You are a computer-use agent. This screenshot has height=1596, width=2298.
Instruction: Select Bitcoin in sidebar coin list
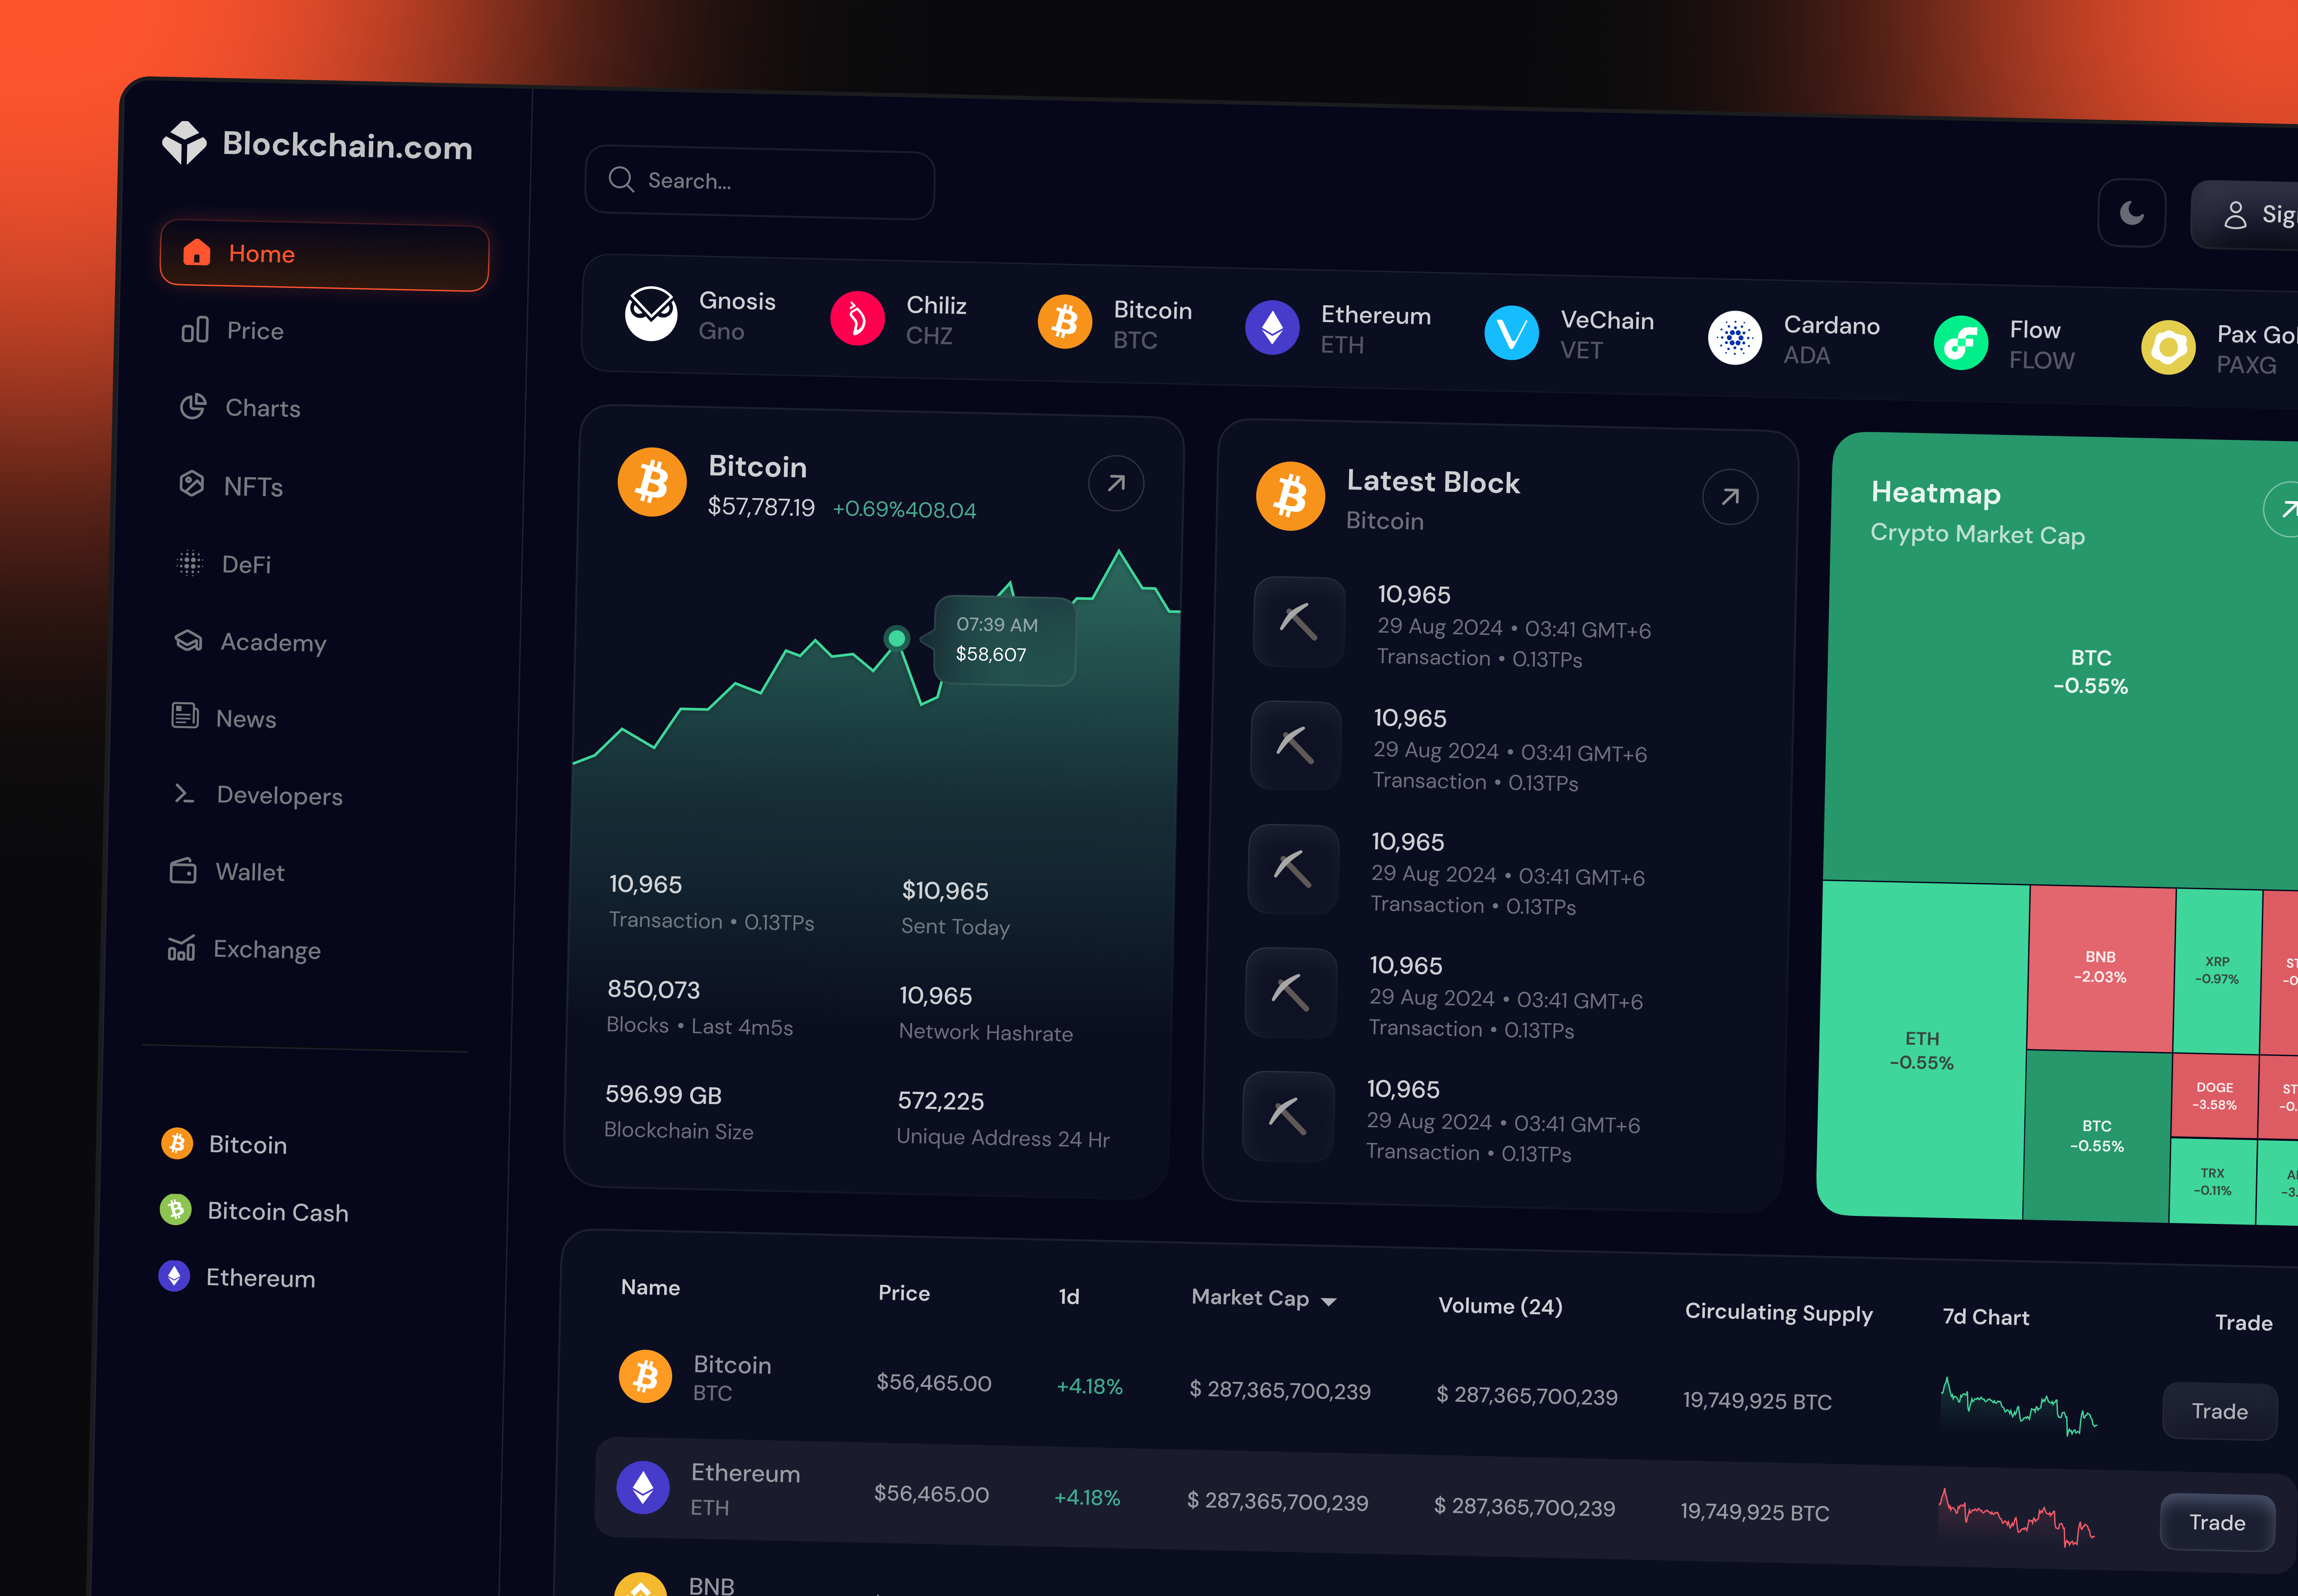[x=224, y=1144]
